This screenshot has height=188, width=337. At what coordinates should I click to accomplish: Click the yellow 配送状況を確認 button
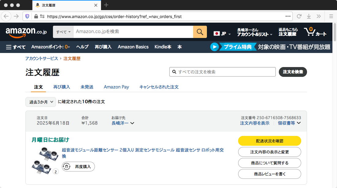point(269,141)
